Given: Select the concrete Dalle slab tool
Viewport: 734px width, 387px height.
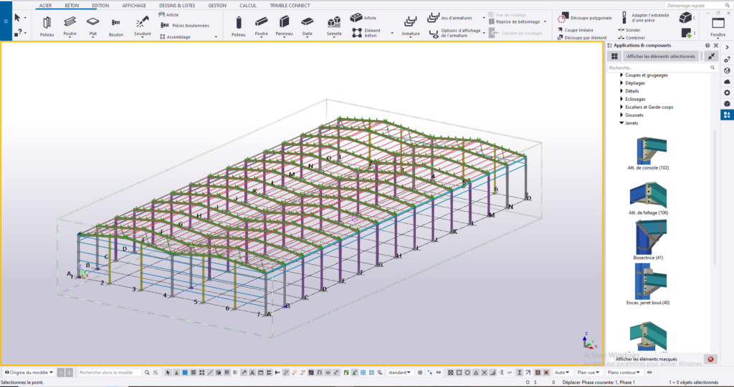Looking at the screenshot, I should (x=307, y=26).
